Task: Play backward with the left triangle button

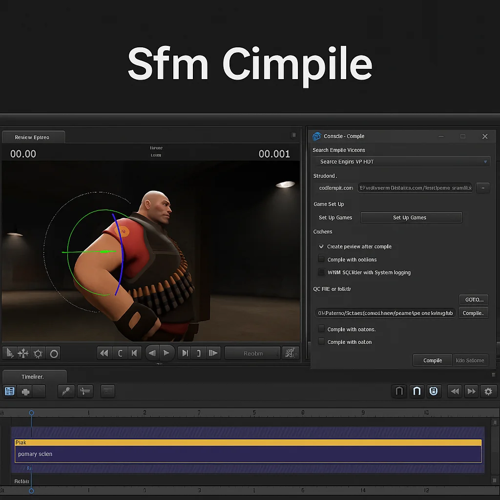Action: pyautogui.click(x=152, y=354)
